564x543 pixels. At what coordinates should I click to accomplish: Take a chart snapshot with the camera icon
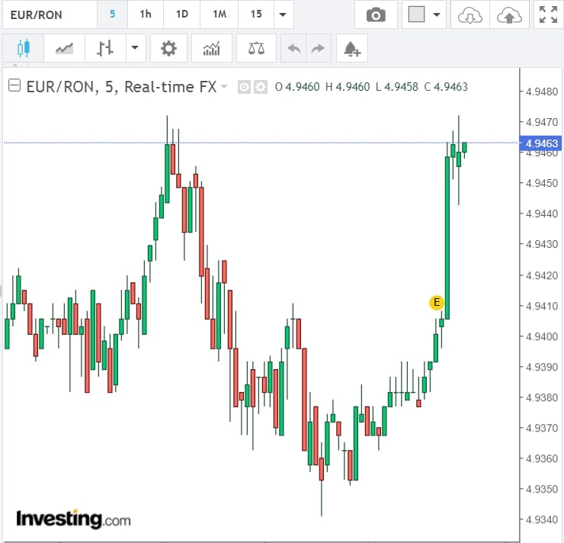click(x=376, y=14)
